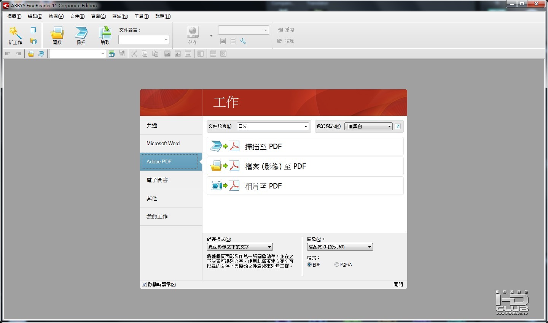Switch to the 共通 task tab

[171, 125]
